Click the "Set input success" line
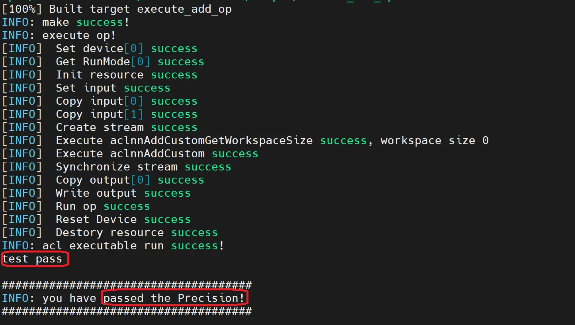 click(113, 88)
